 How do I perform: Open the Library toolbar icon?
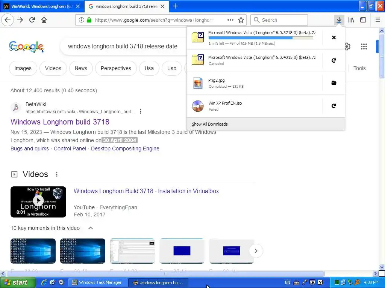[351, 20]
